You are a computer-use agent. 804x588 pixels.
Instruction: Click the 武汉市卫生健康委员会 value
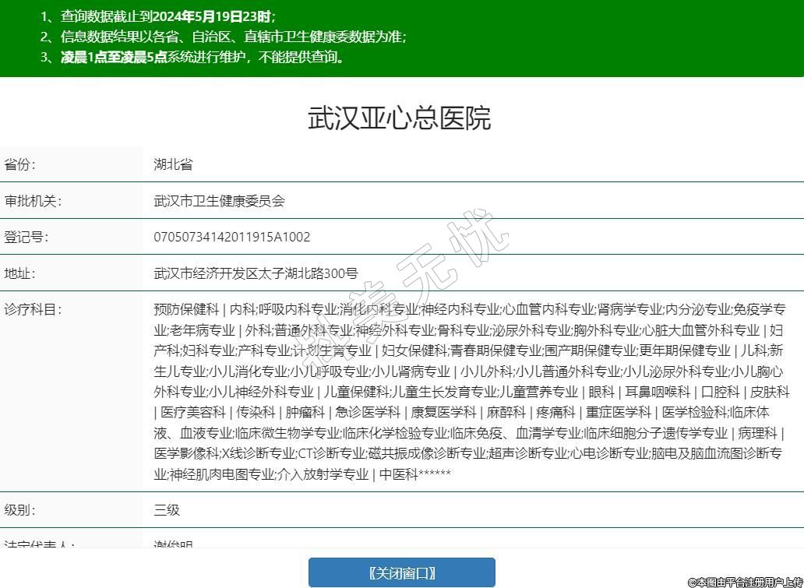[220, 201]
